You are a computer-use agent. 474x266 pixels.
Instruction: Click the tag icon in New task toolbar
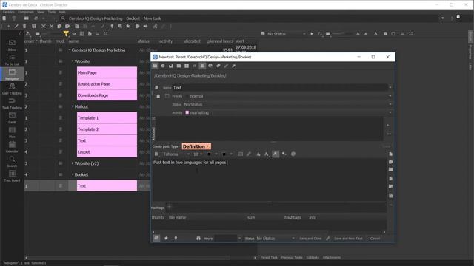click(x=218, y=66)
